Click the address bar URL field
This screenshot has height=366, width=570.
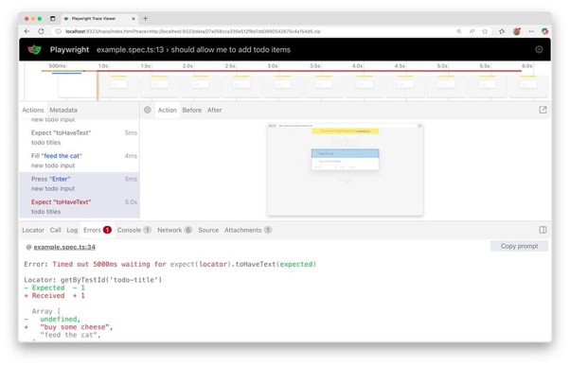(255, 31)
